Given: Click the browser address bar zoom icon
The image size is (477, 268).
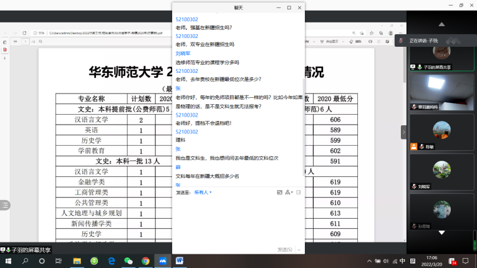Looking at the screenshot, I should click(x=354, y=33).
